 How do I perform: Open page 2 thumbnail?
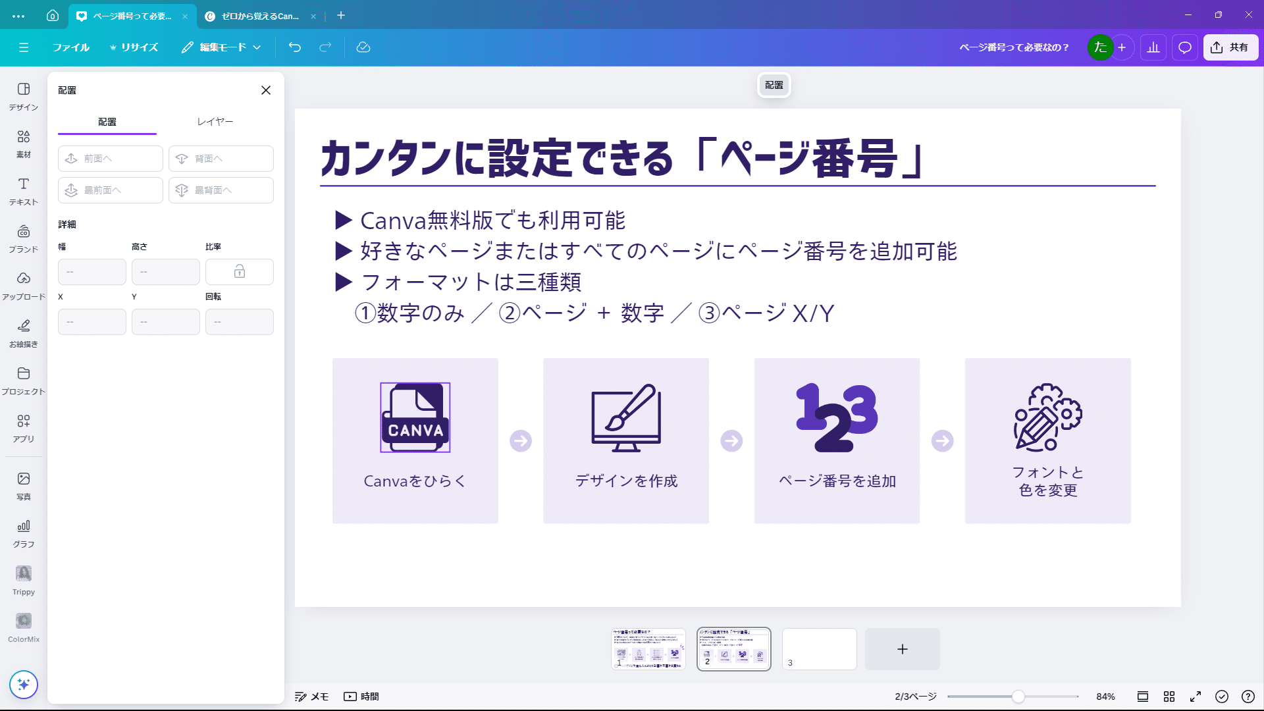(734, 649)
